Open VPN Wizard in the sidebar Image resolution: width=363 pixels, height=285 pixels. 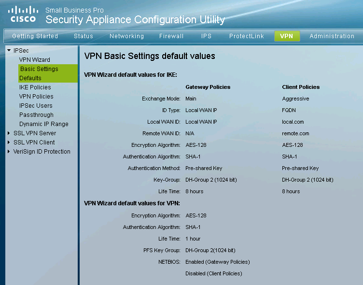(34, 60)
